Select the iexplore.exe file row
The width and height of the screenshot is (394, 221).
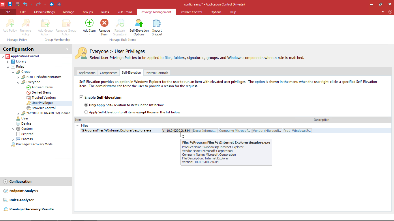(116, 131)
